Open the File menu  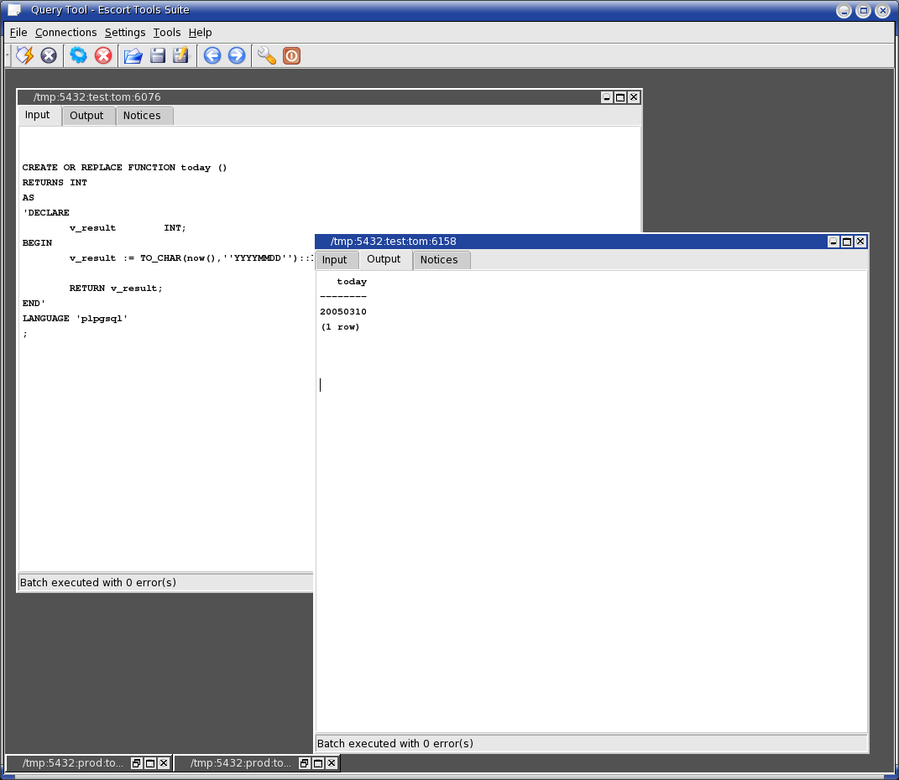pyautogui.click(x=18, y=32)
